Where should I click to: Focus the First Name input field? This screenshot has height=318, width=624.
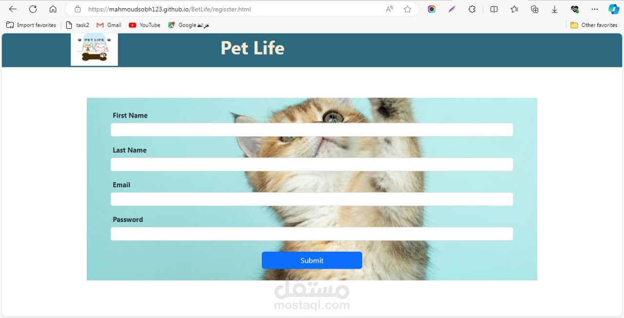pyautogui.click(x=312, y=130)
